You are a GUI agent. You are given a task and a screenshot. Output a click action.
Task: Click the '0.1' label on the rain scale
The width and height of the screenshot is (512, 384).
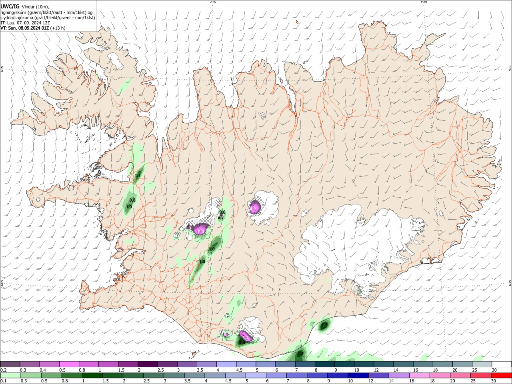pos(3,381)
